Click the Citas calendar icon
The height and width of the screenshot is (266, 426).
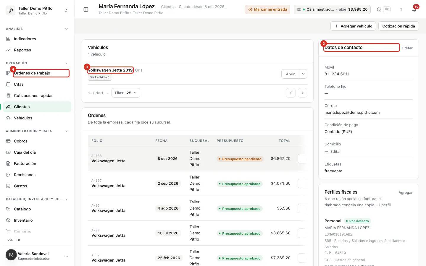pyautogui.click(x=8, y=84)
